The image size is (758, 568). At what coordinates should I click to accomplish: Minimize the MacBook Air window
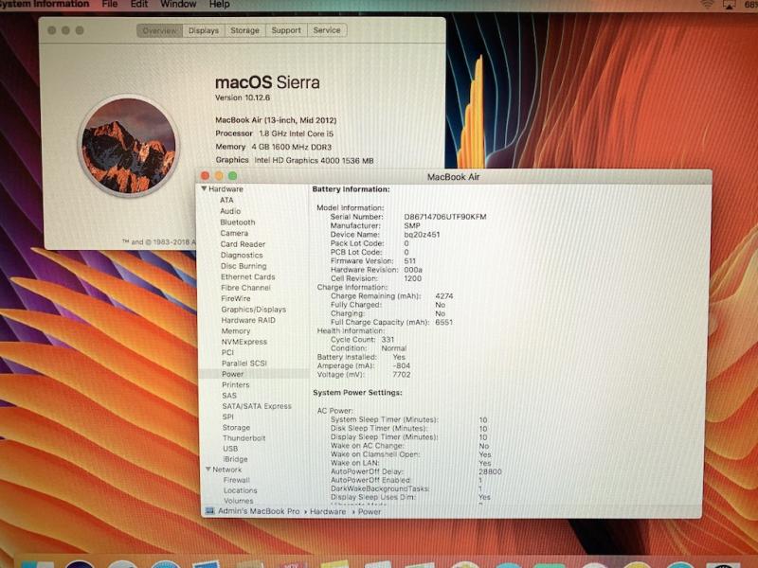[219, 176]
